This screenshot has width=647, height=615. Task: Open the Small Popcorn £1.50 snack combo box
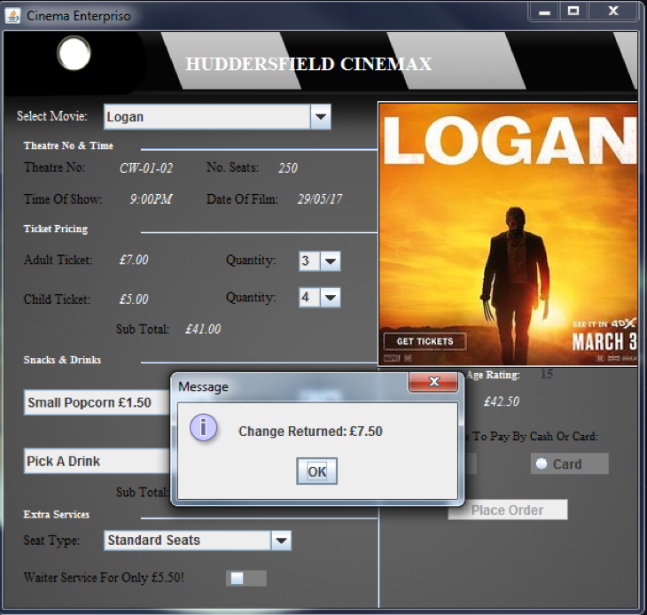97,402
